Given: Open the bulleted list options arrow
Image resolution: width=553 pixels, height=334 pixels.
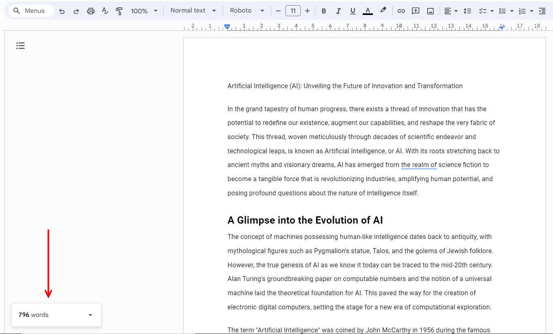Looking at the screenshot, I should tap(512, 11).
